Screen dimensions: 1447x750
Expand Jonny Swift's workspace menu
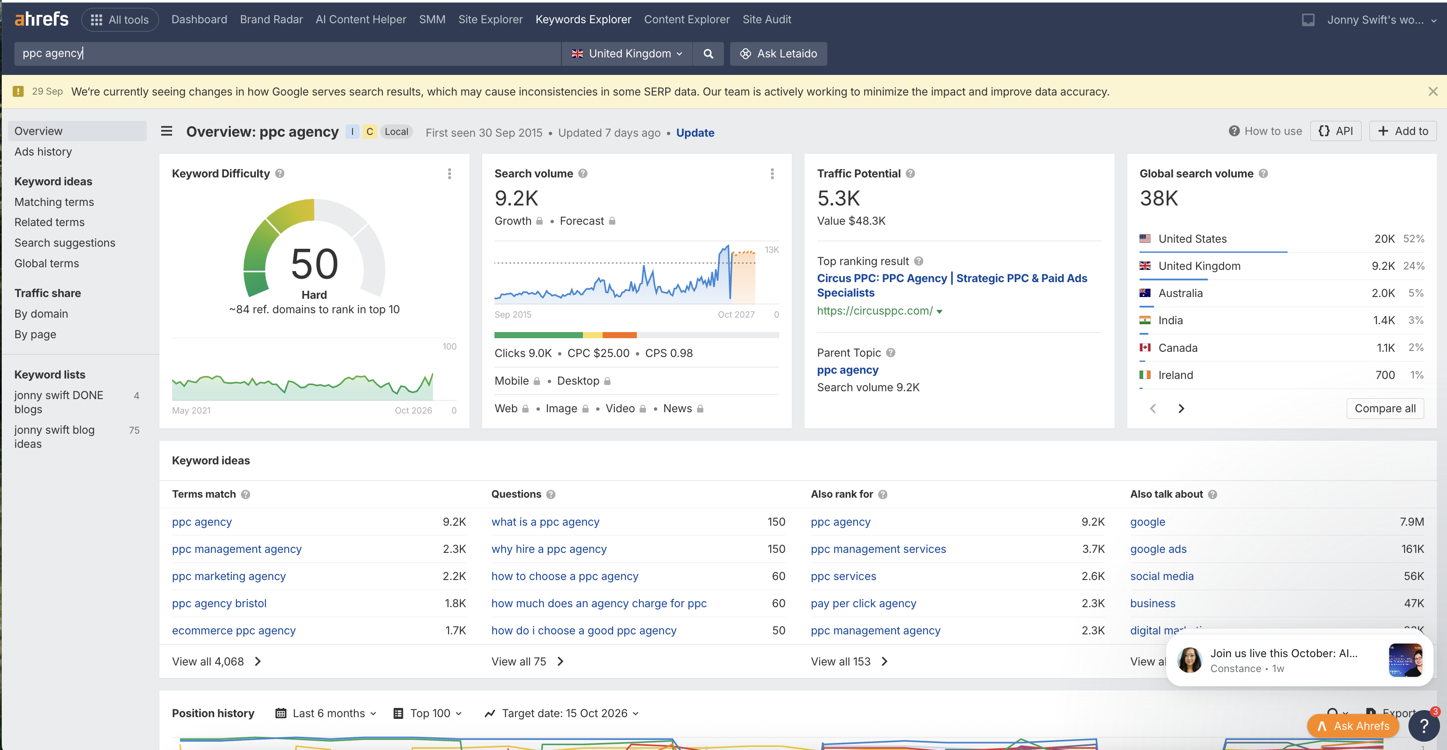1381,20
